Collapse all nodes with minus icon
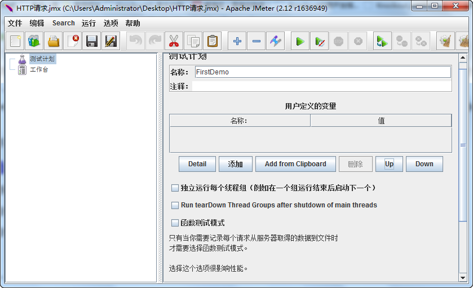This screenshot has width=473, height=288. 257,41
